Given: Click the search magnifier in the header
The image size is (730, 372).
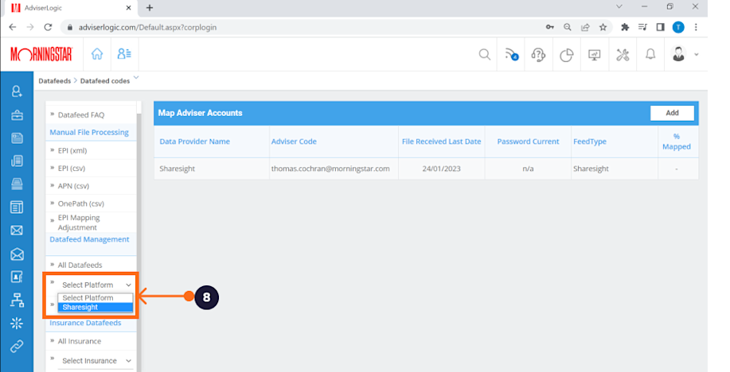Looking at the screenshot, I should coord(485,54).
